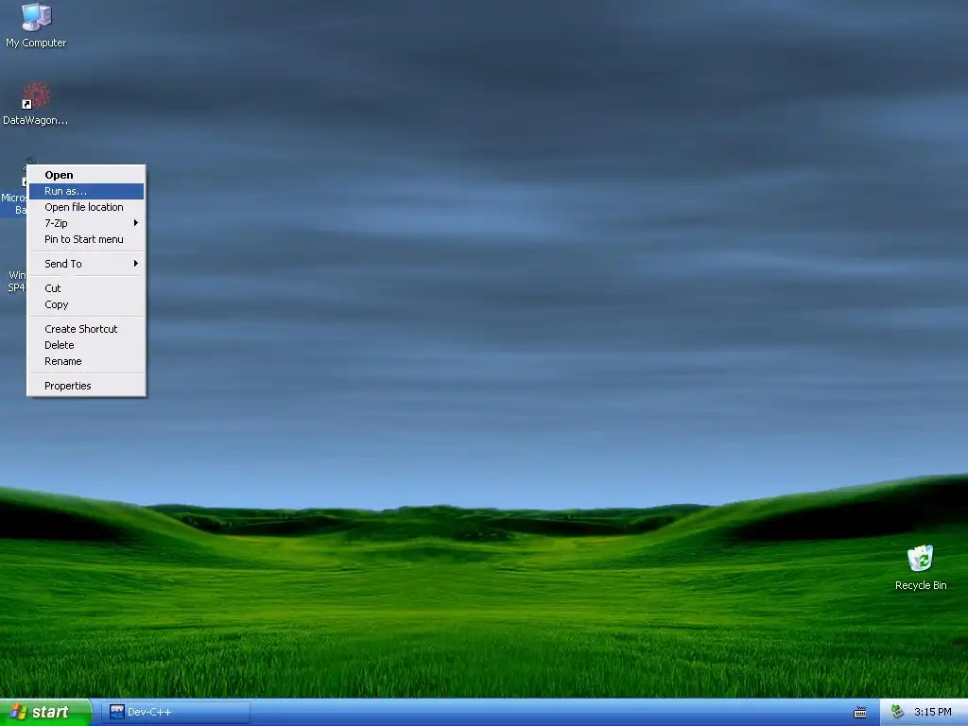
Task: Select Pin to Start menu
Action: (x=86, y=239)
